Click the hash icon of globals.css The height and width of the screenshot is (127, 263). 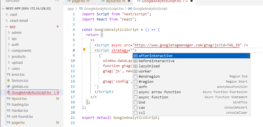tap(8, 86)
